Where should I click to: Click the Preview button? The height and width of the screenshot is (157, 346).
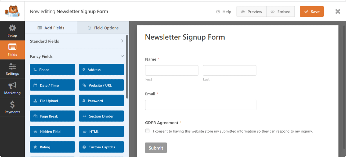coord(251,12)
